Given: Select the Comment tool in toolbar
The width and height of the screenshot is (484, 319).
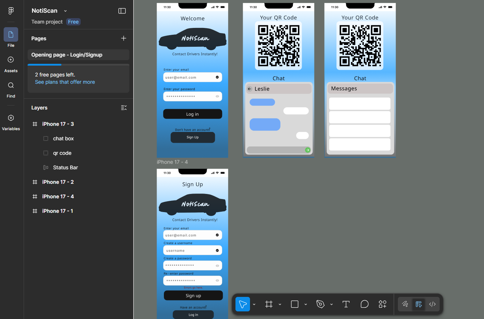Looking at the screenshot, I should (x=364, y=304).
